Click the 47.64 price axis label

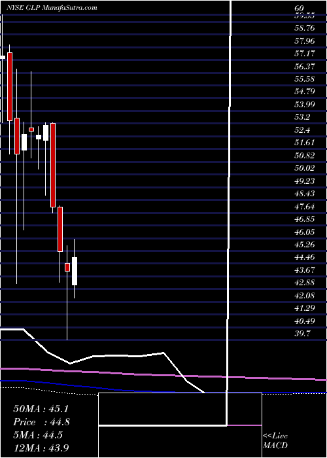[x=304, y=207]
